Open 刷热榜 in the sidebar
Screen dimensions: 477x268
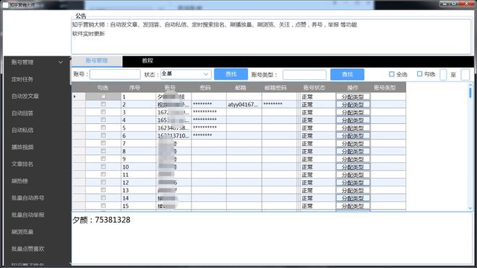click(x=20, y=181)
